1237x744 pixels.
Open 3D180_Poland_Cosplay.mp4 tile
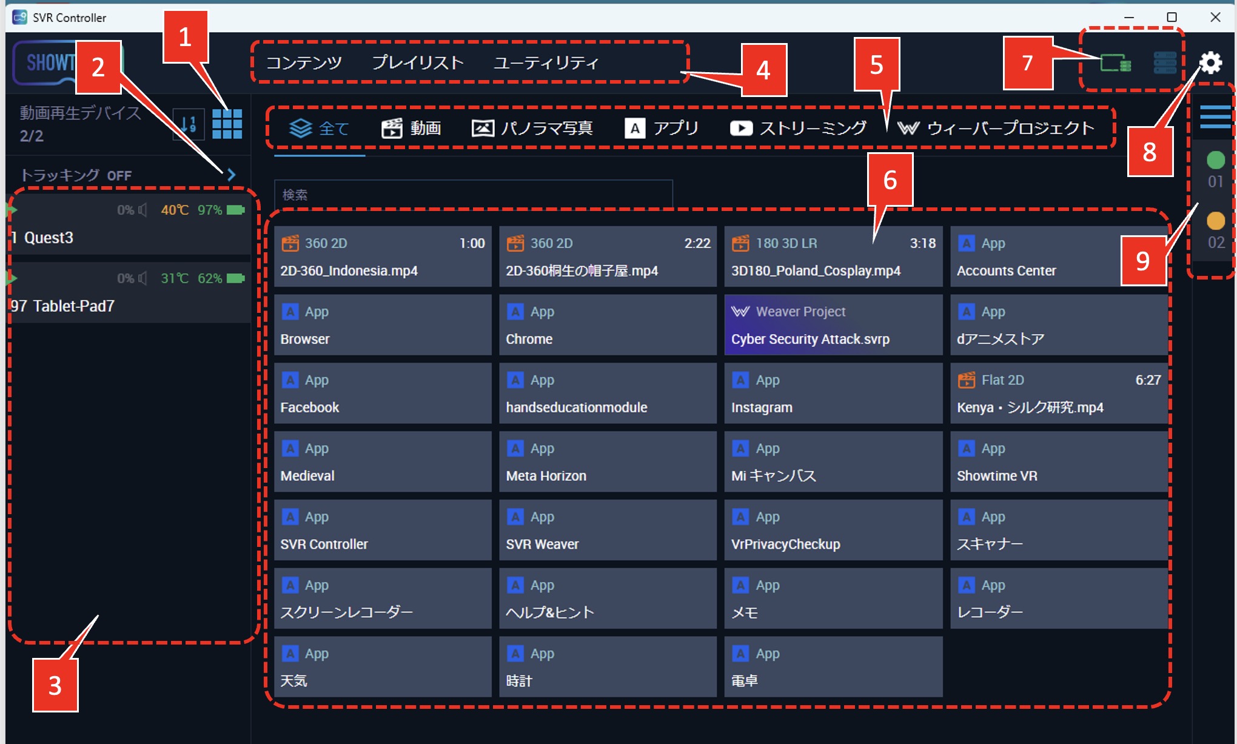click(x=833, y=256)
